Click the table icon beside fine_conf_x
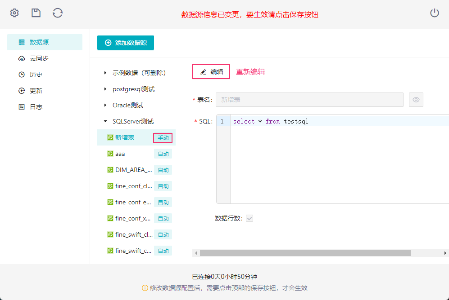 coord(110,218)
